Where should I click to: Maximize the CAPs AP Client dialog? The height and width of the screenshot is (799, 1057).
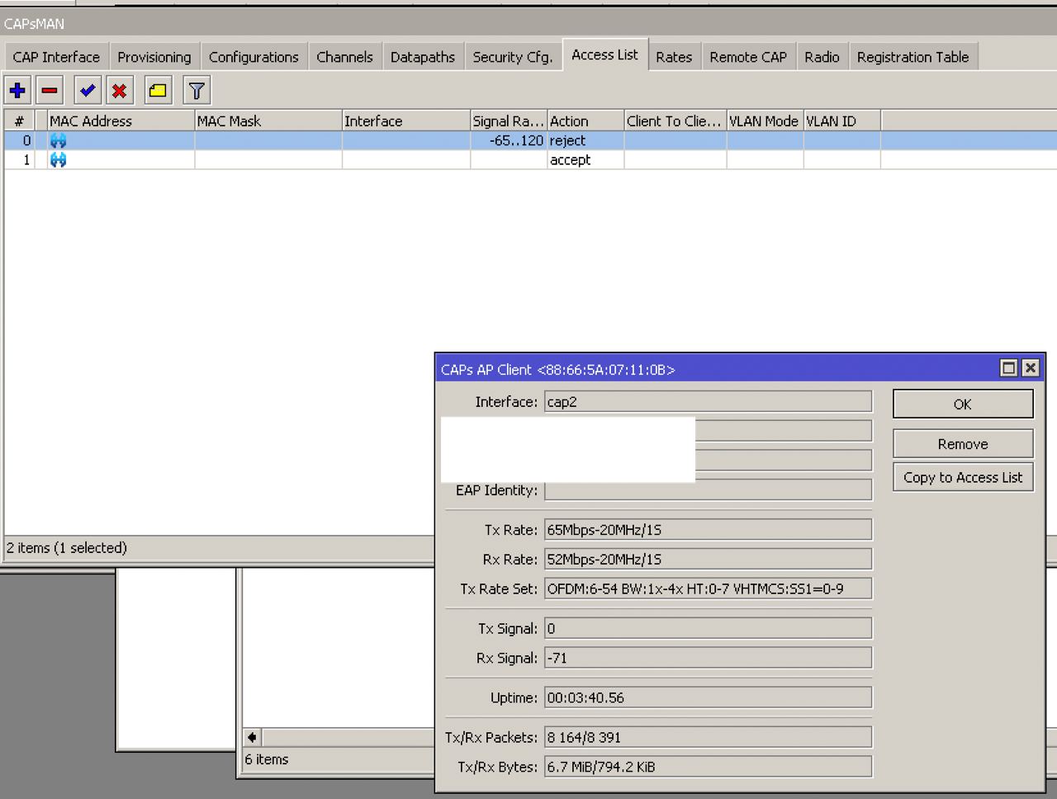coord(1008,368)
